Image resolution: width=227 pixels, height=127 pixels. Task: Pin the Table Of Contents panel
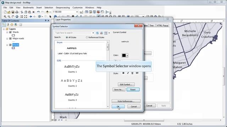click(46, 21)
